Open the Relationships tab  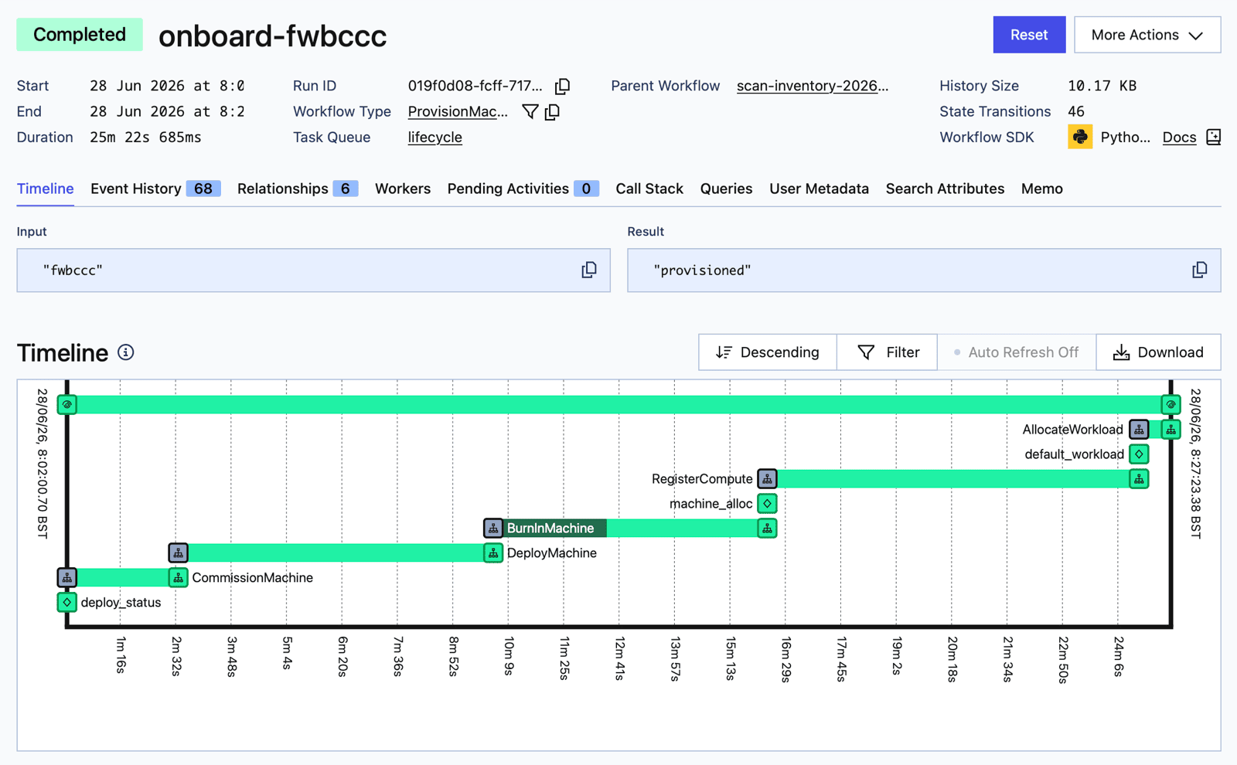(298, 189)
